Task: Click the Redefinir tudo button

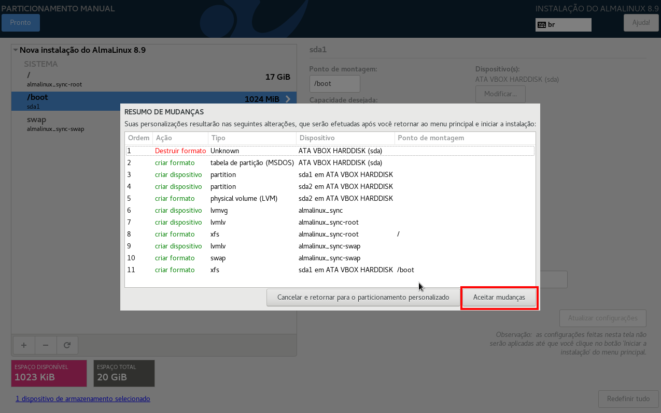Action: coord(628,399)
